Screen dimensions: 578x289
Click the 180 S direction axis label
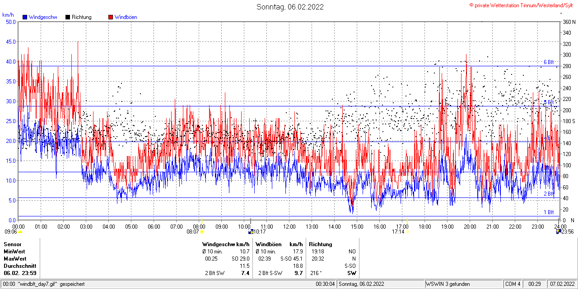pyautogui.click(x=569, y=121)
